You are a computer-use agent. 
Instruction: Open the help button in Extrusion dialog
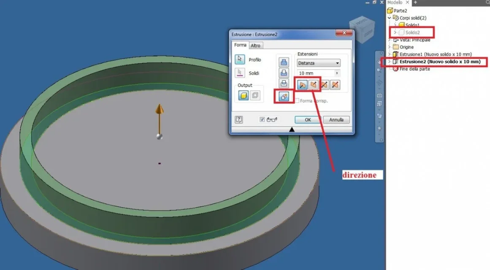click(239, 119)
